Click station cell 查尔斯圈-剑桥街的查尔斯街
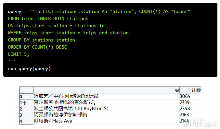The image size is (220, 129). (107, 103)
